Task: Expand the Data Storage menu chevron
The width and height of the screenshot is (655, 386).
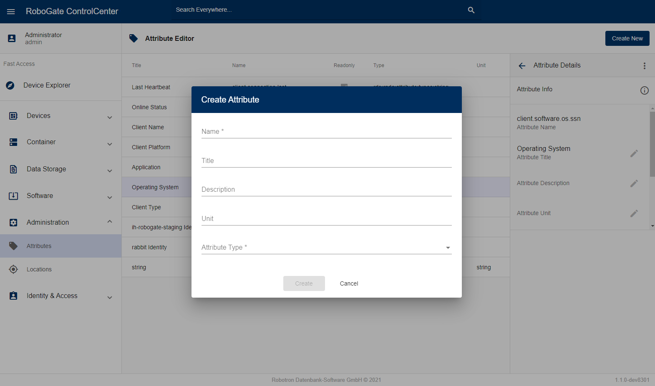Action: [x=110, y=171]
